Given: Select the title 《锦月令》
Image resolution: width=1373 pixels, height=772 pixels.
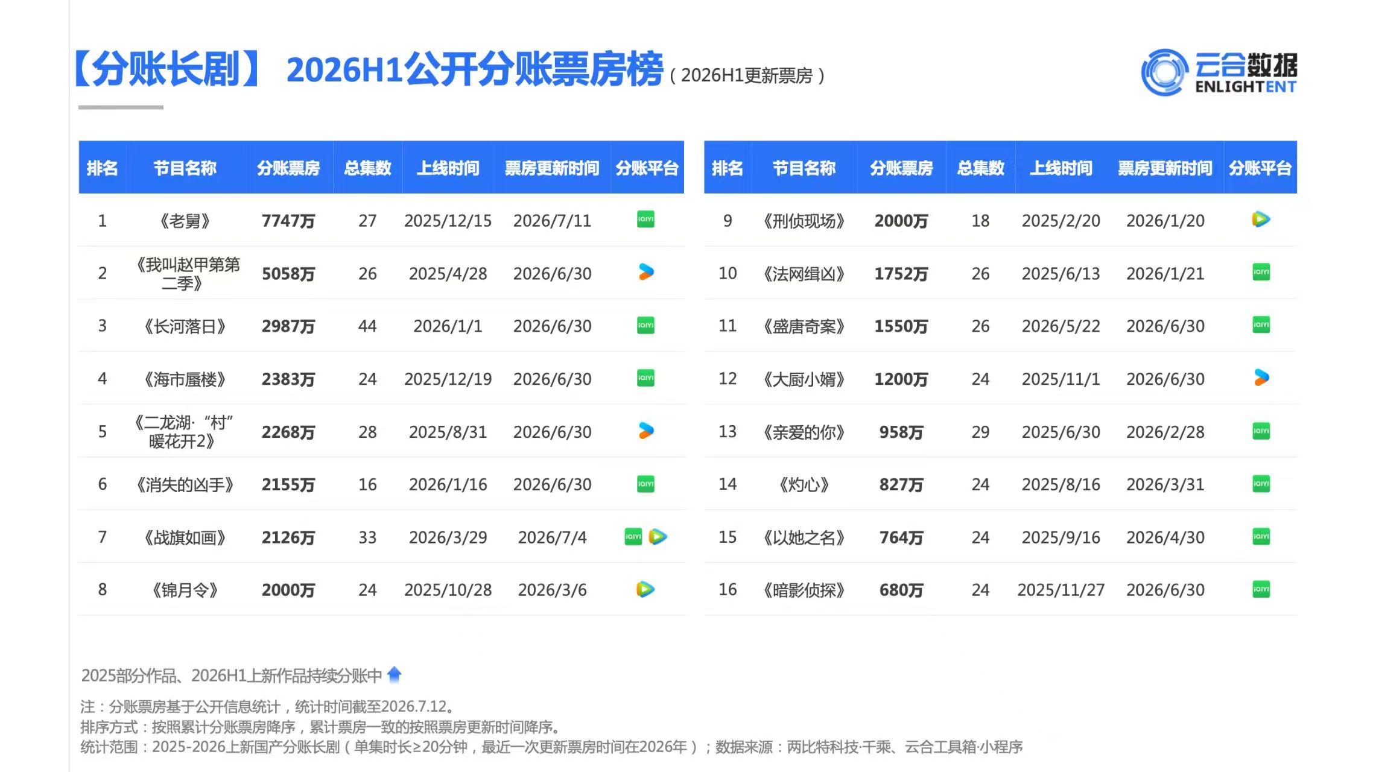Looking at the screenshot, I should 185,590.
